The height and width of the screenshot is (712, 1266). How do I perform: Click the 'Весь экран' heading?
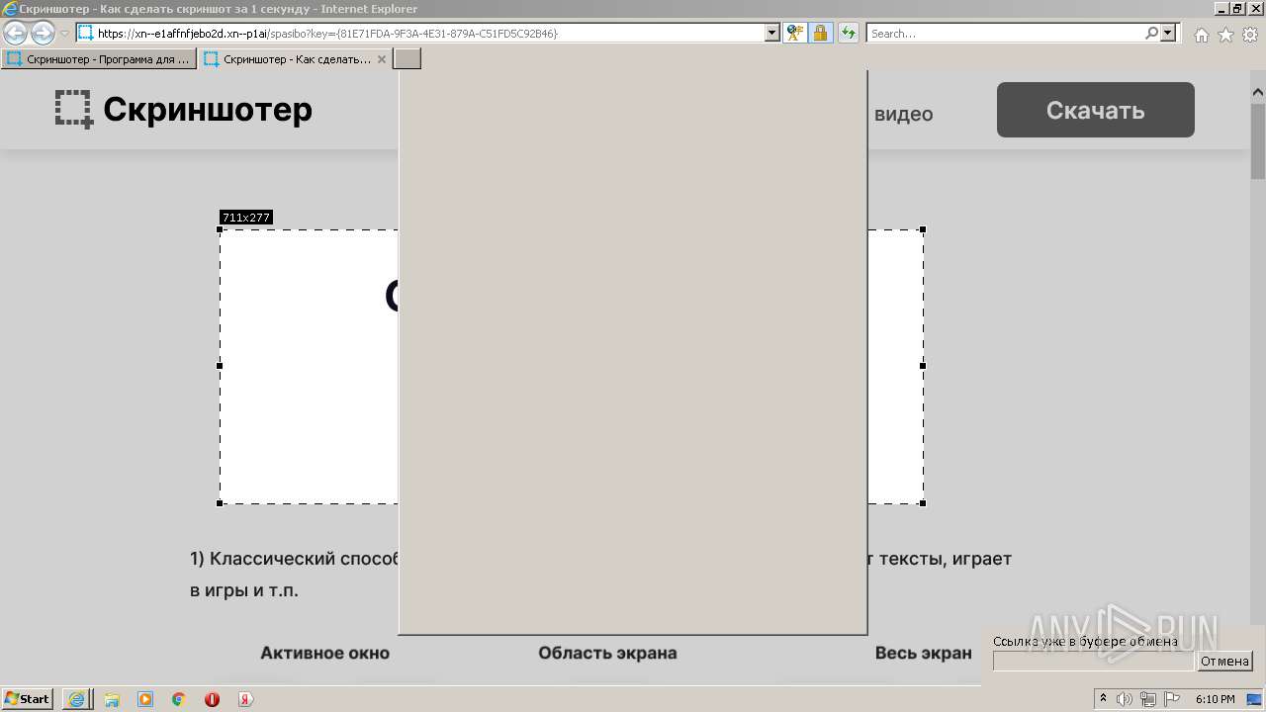pyautogui.click(x=924, y=653)
